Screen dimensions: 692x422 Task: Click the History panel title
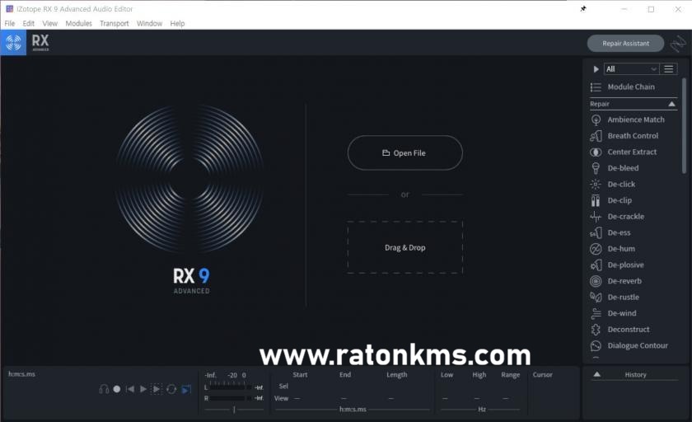(635, 374)
